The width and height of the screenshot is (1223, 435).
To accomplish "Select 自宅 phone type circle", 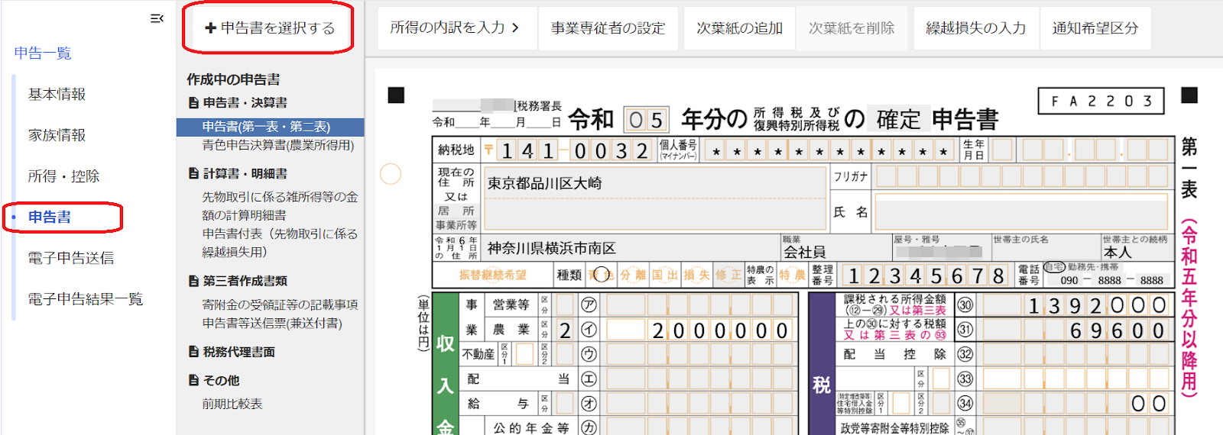I will 1054,267.
